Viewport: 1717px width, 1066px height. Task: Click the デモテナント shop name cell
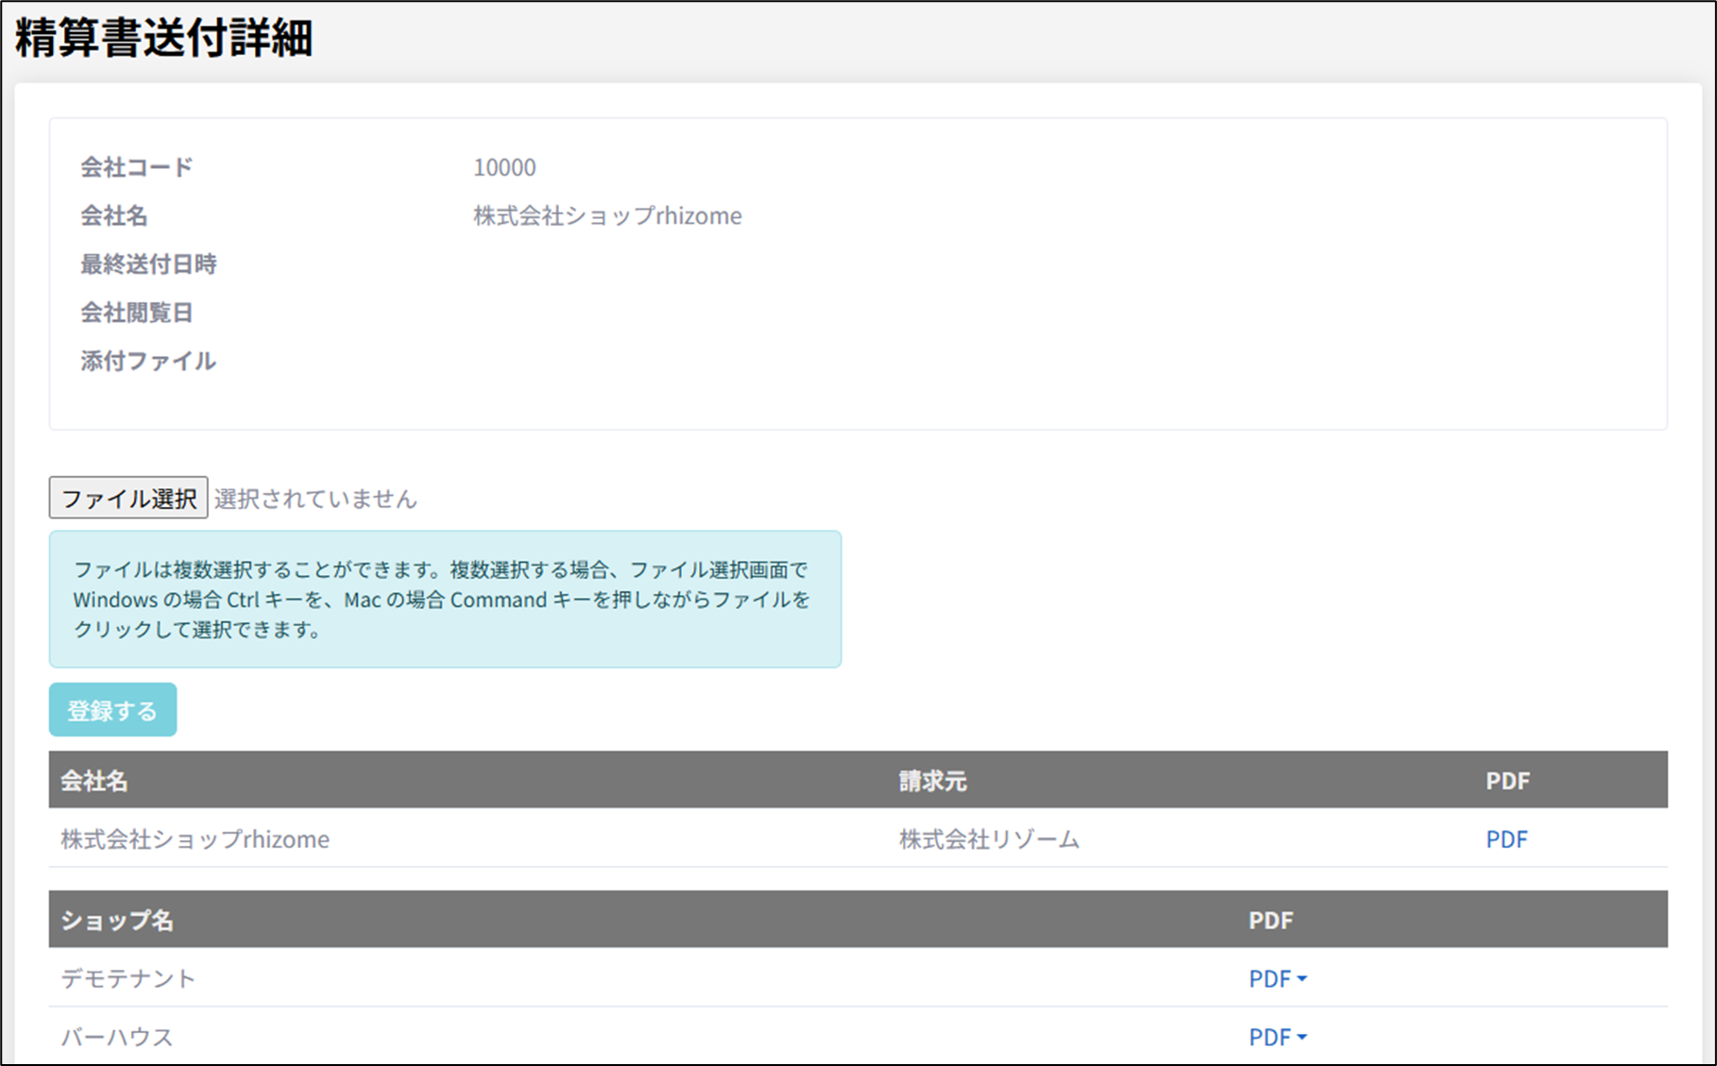pos(128,979)
